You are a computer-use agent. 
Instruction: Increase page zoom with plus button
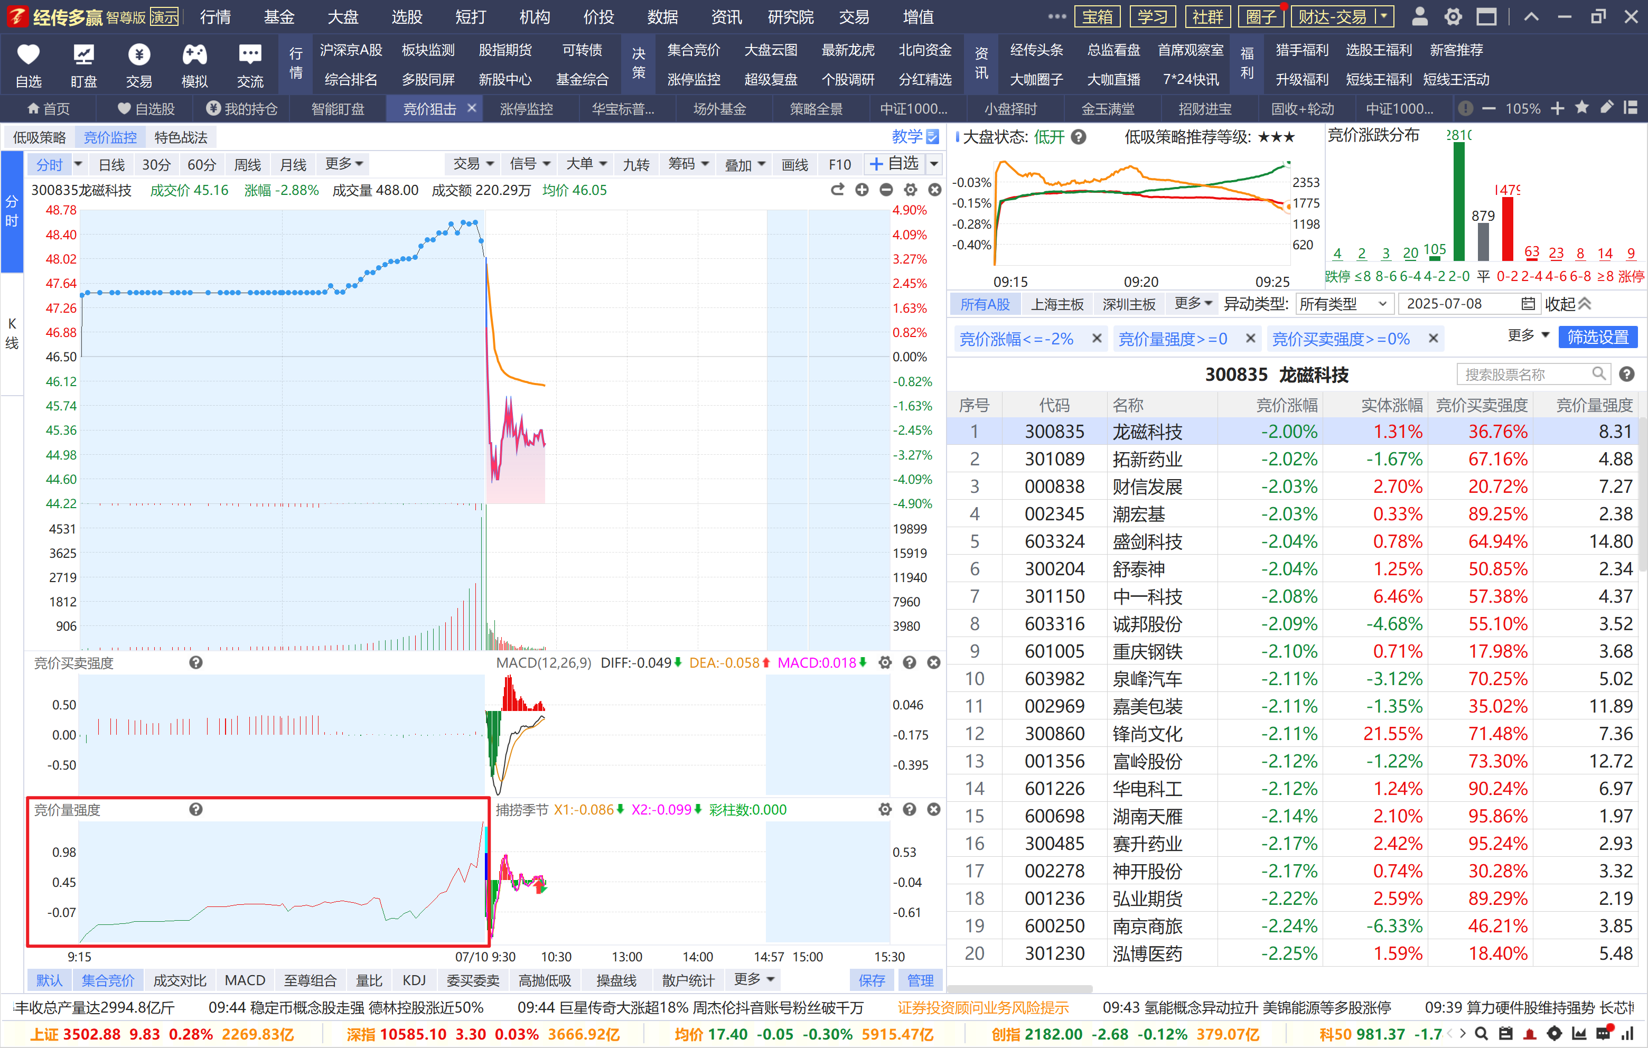[x=1558, y=108]
